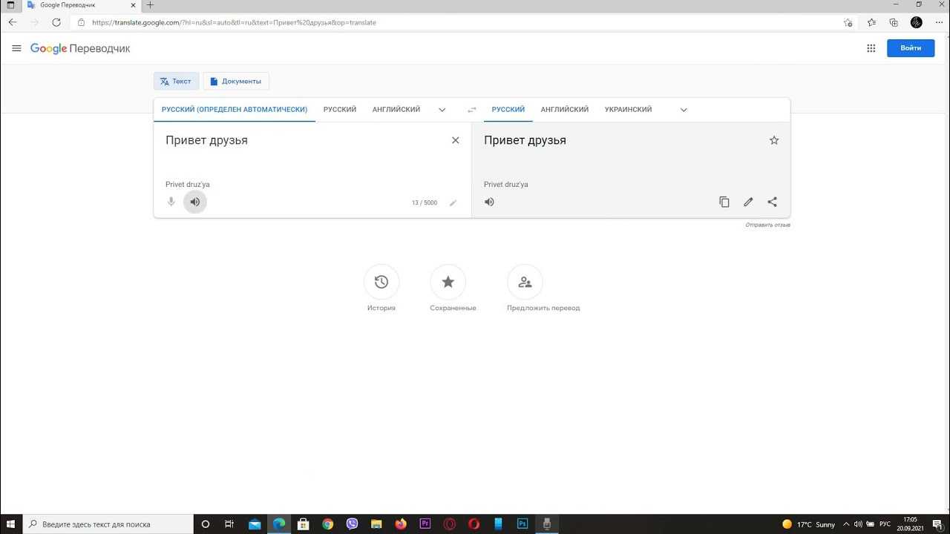
Task: Click the Google Переводчик logo
Action: tap(80, 48)
